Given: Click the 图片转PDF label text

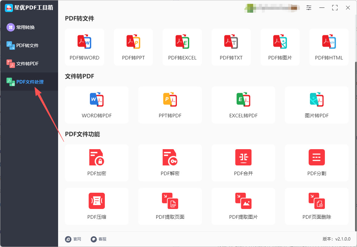Looking at the screenshot, I should tap(317, 116).
